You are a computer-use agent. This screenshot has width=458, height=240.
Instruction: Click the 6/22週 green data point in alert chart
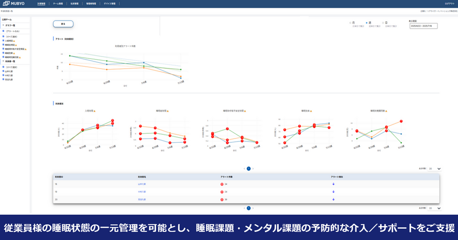click(x=70, y=56)
